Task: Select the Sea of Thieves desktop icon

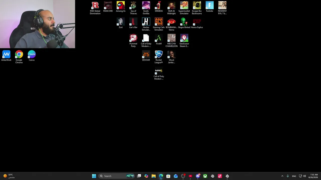Action: pos(133,8)
